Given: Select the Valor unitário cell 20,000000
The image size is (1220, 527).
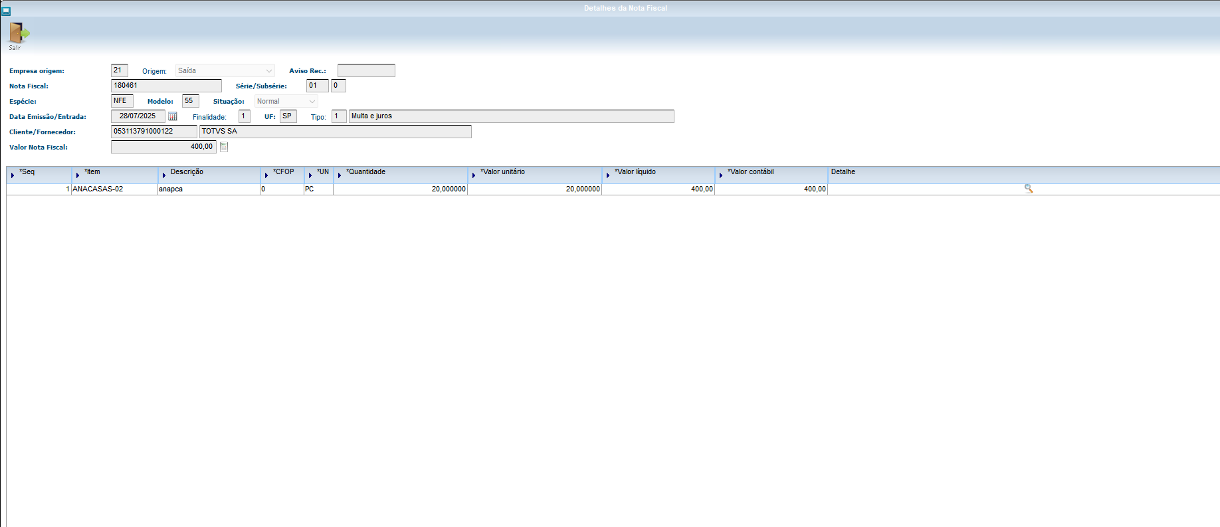Looking at the screenshot, I should (535, 189).
